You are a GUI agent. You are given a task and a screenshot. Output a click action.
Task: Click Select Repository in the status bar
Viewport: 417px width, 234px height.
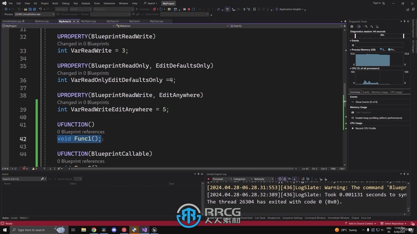(394, 224)
